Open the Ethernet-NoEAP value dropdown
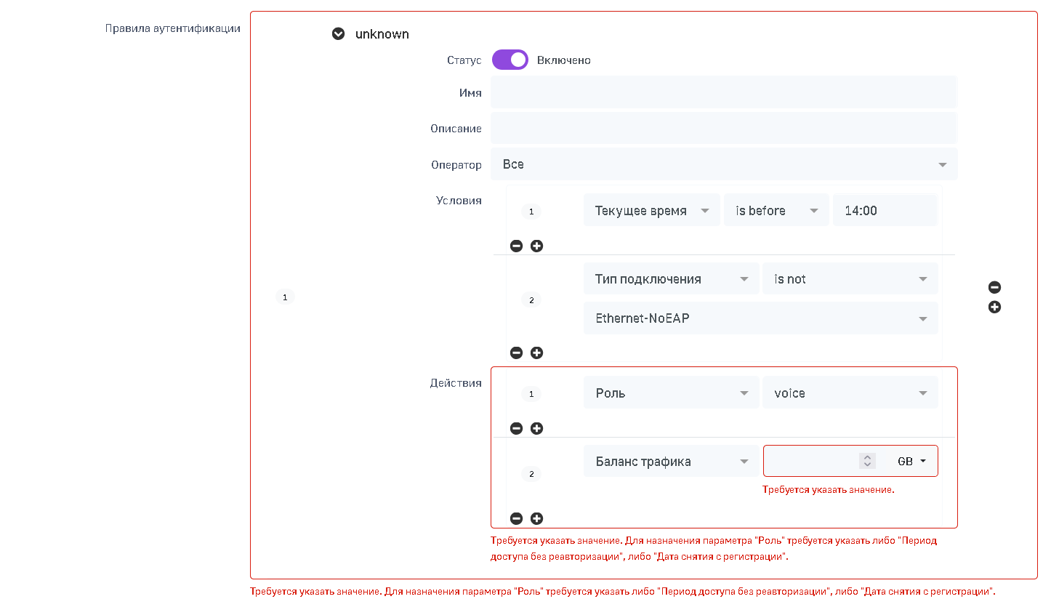Screen dimensions: 1051x607 (x=760, y=318)
